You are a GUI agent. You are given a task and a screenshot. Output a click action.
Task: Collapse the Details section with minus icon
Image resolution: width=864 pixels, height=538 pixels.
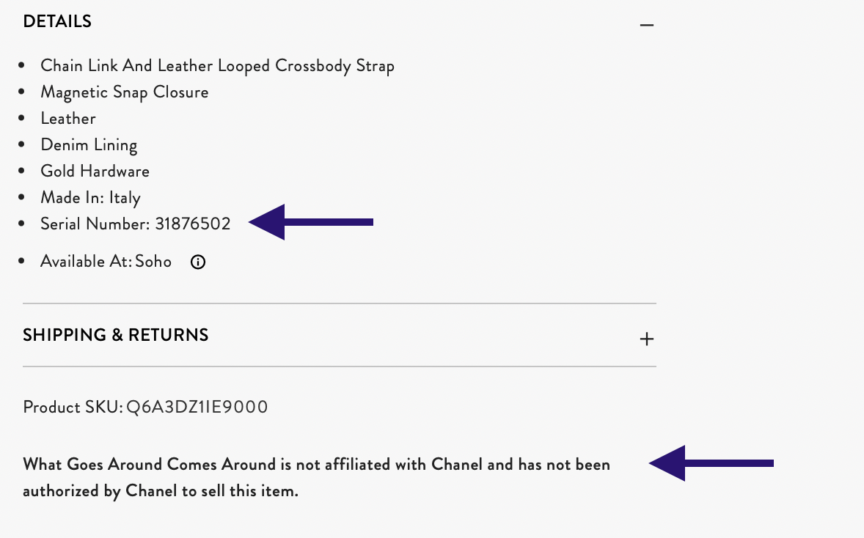tap(647, 25)
